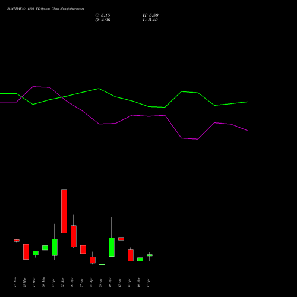The width and height of the screenshot is (297, 297).
Task: Click the 08 Apr date label
Action: pyautogui.click(x=91, y=283)
